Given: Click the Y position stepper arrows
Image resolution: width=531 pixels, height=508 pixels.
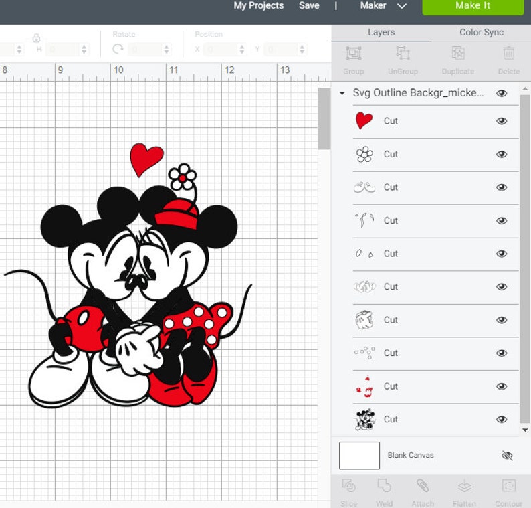Looking at the screenshot, I should 302,49.
